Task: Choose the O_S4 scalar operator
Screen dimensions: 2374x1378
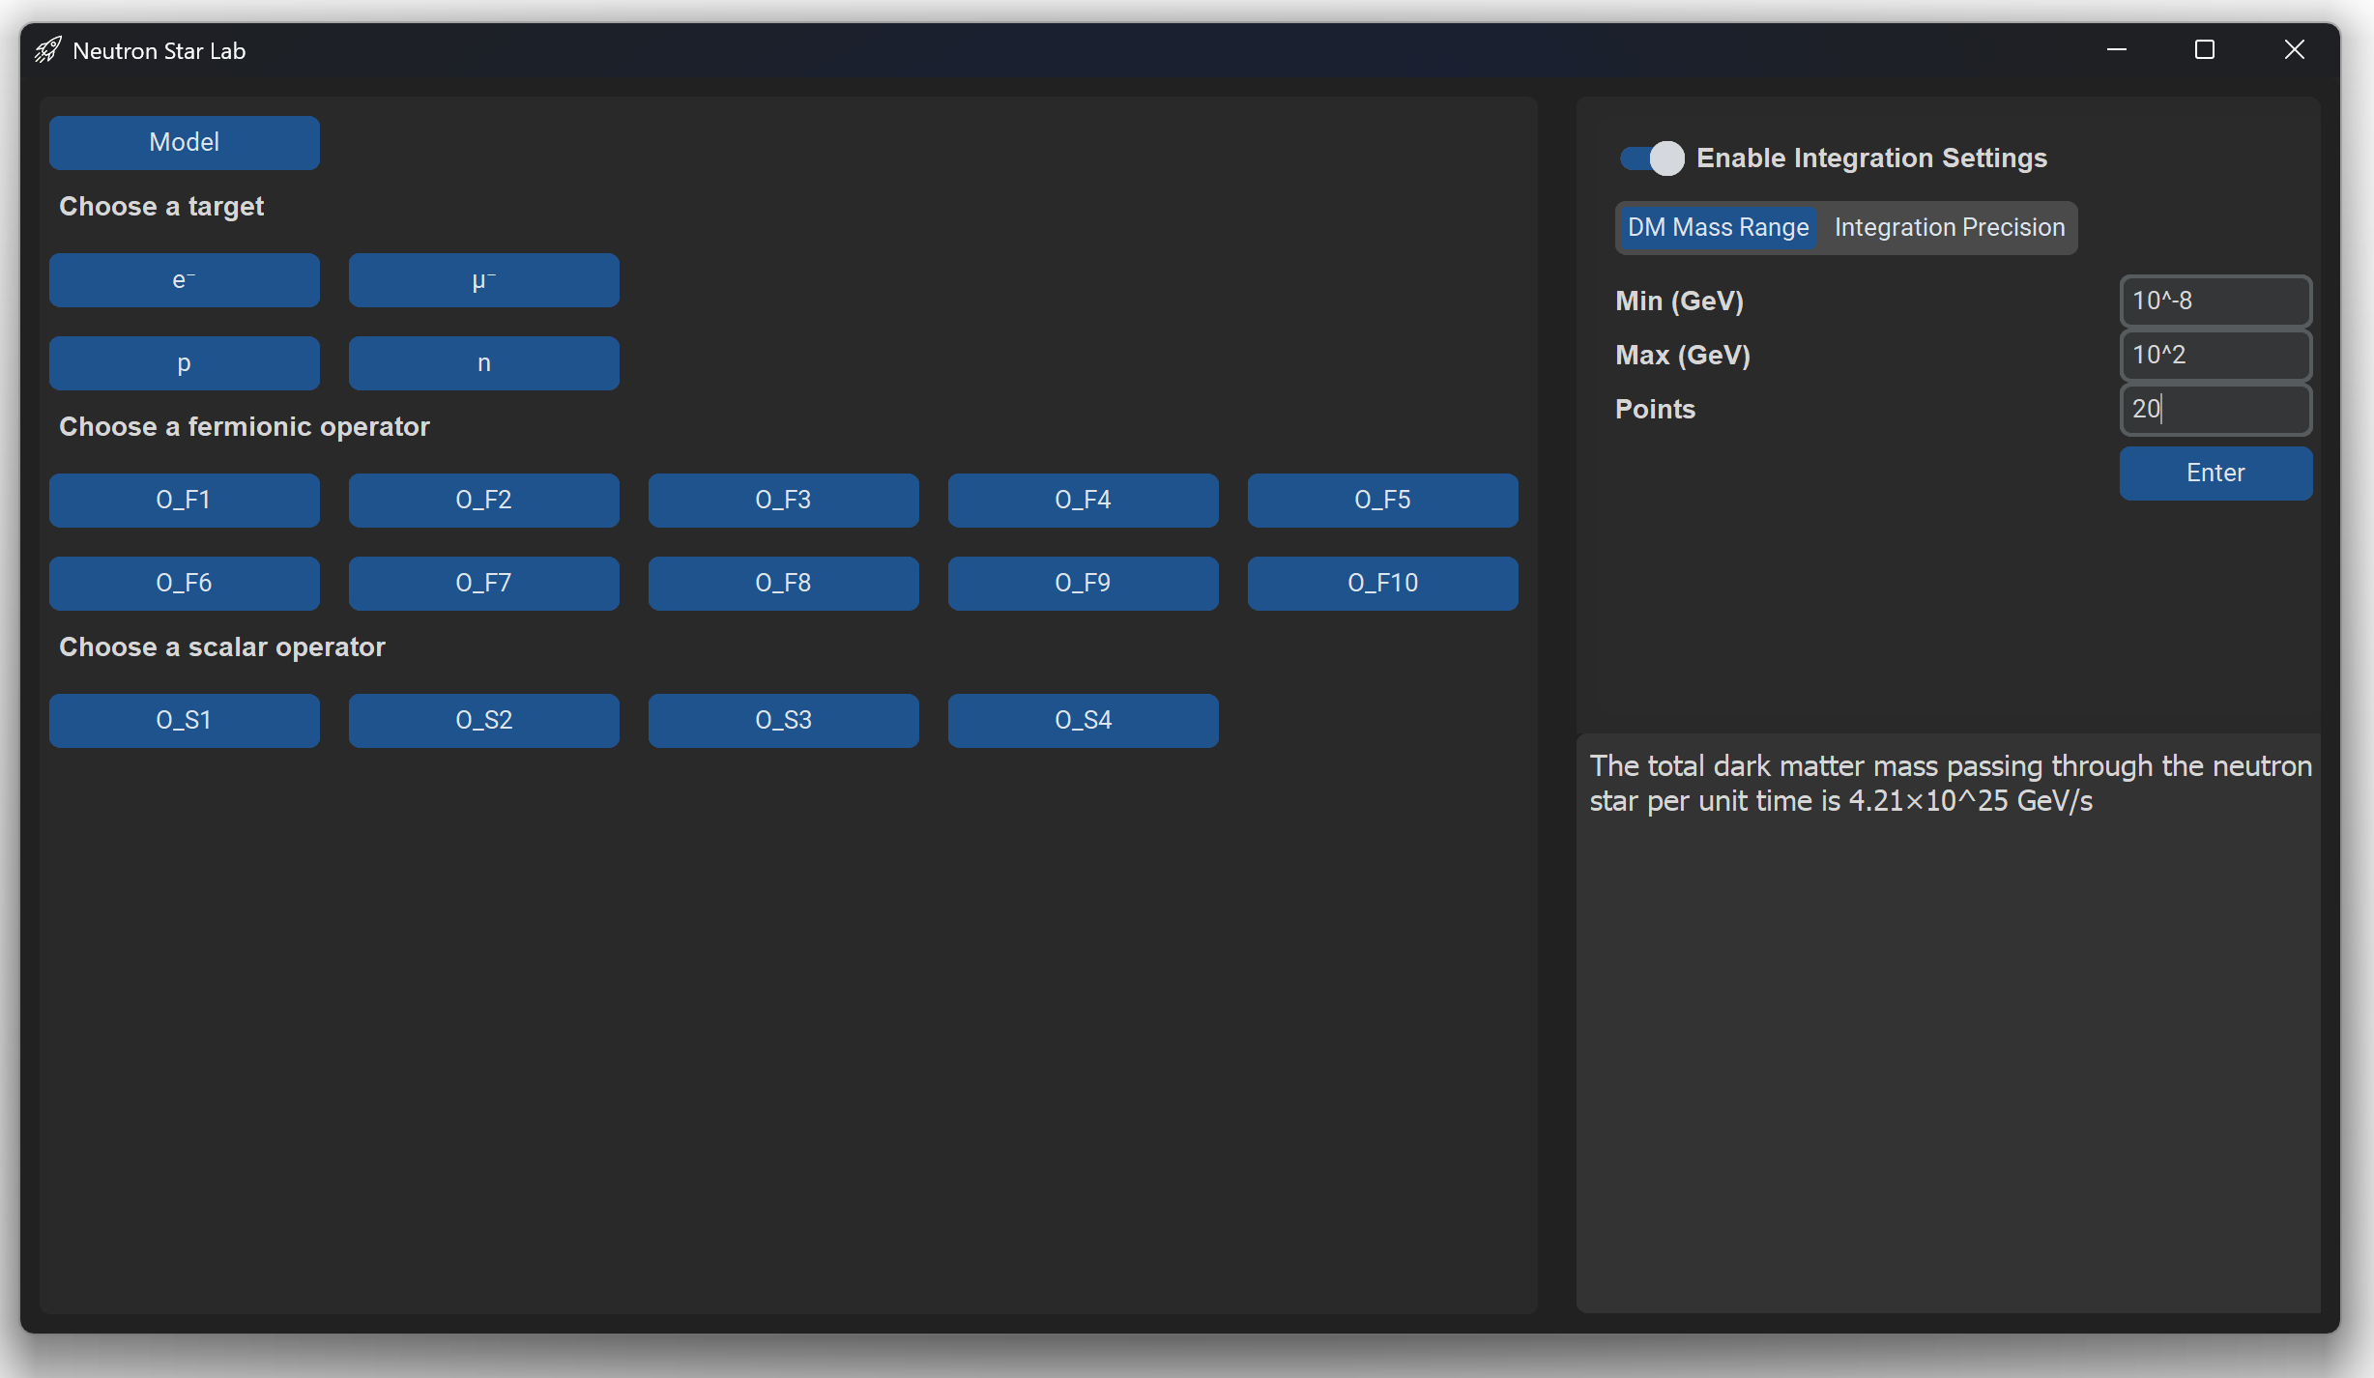Action: 1083,721
